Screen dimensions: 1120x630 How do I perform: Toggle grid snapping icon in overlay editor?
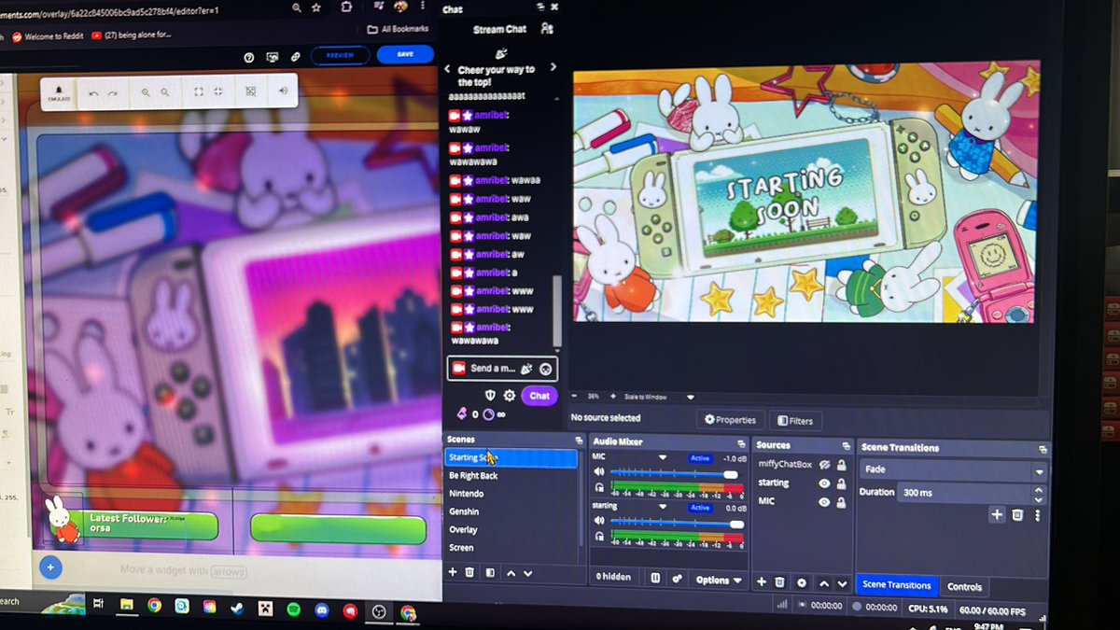(250, 91)
